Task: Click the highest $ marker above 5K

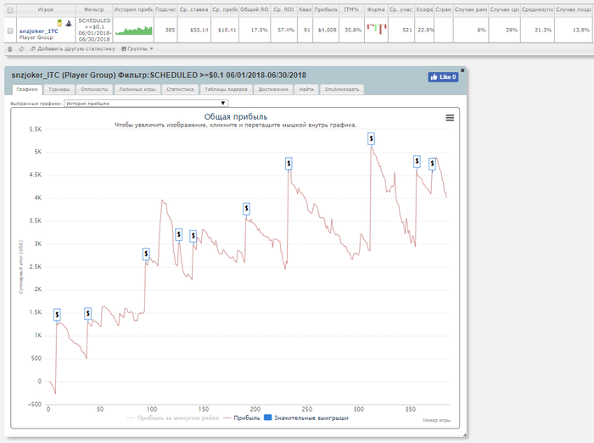Action: coord(372,138)
